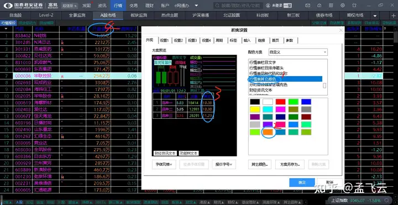Viewport: 398px width, 205px height.
Task: Select 行情表其它颜色 in the color item list
Action: (286, 79)
